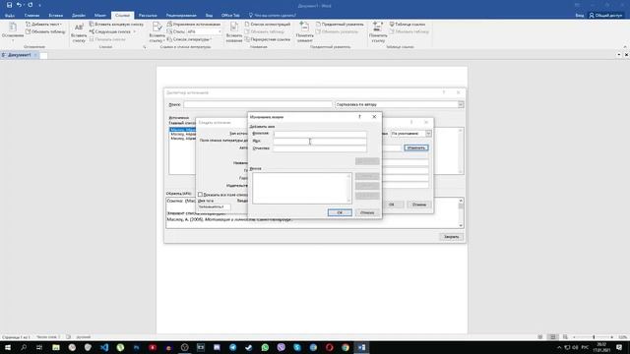Viewport: 630px width, 354px height.
Task: Click Предметный указатель in the ribbon
Action: point(340,24)
